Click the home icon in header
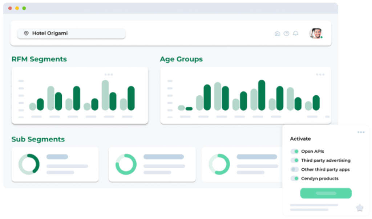 [x=277, y=33]
